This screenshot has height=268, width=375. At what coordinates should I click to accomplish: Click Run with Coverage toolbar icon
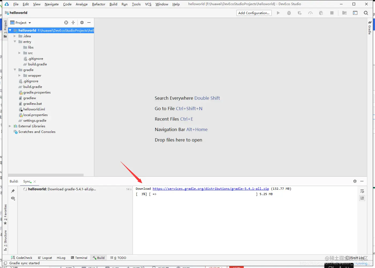coord(300,13)
